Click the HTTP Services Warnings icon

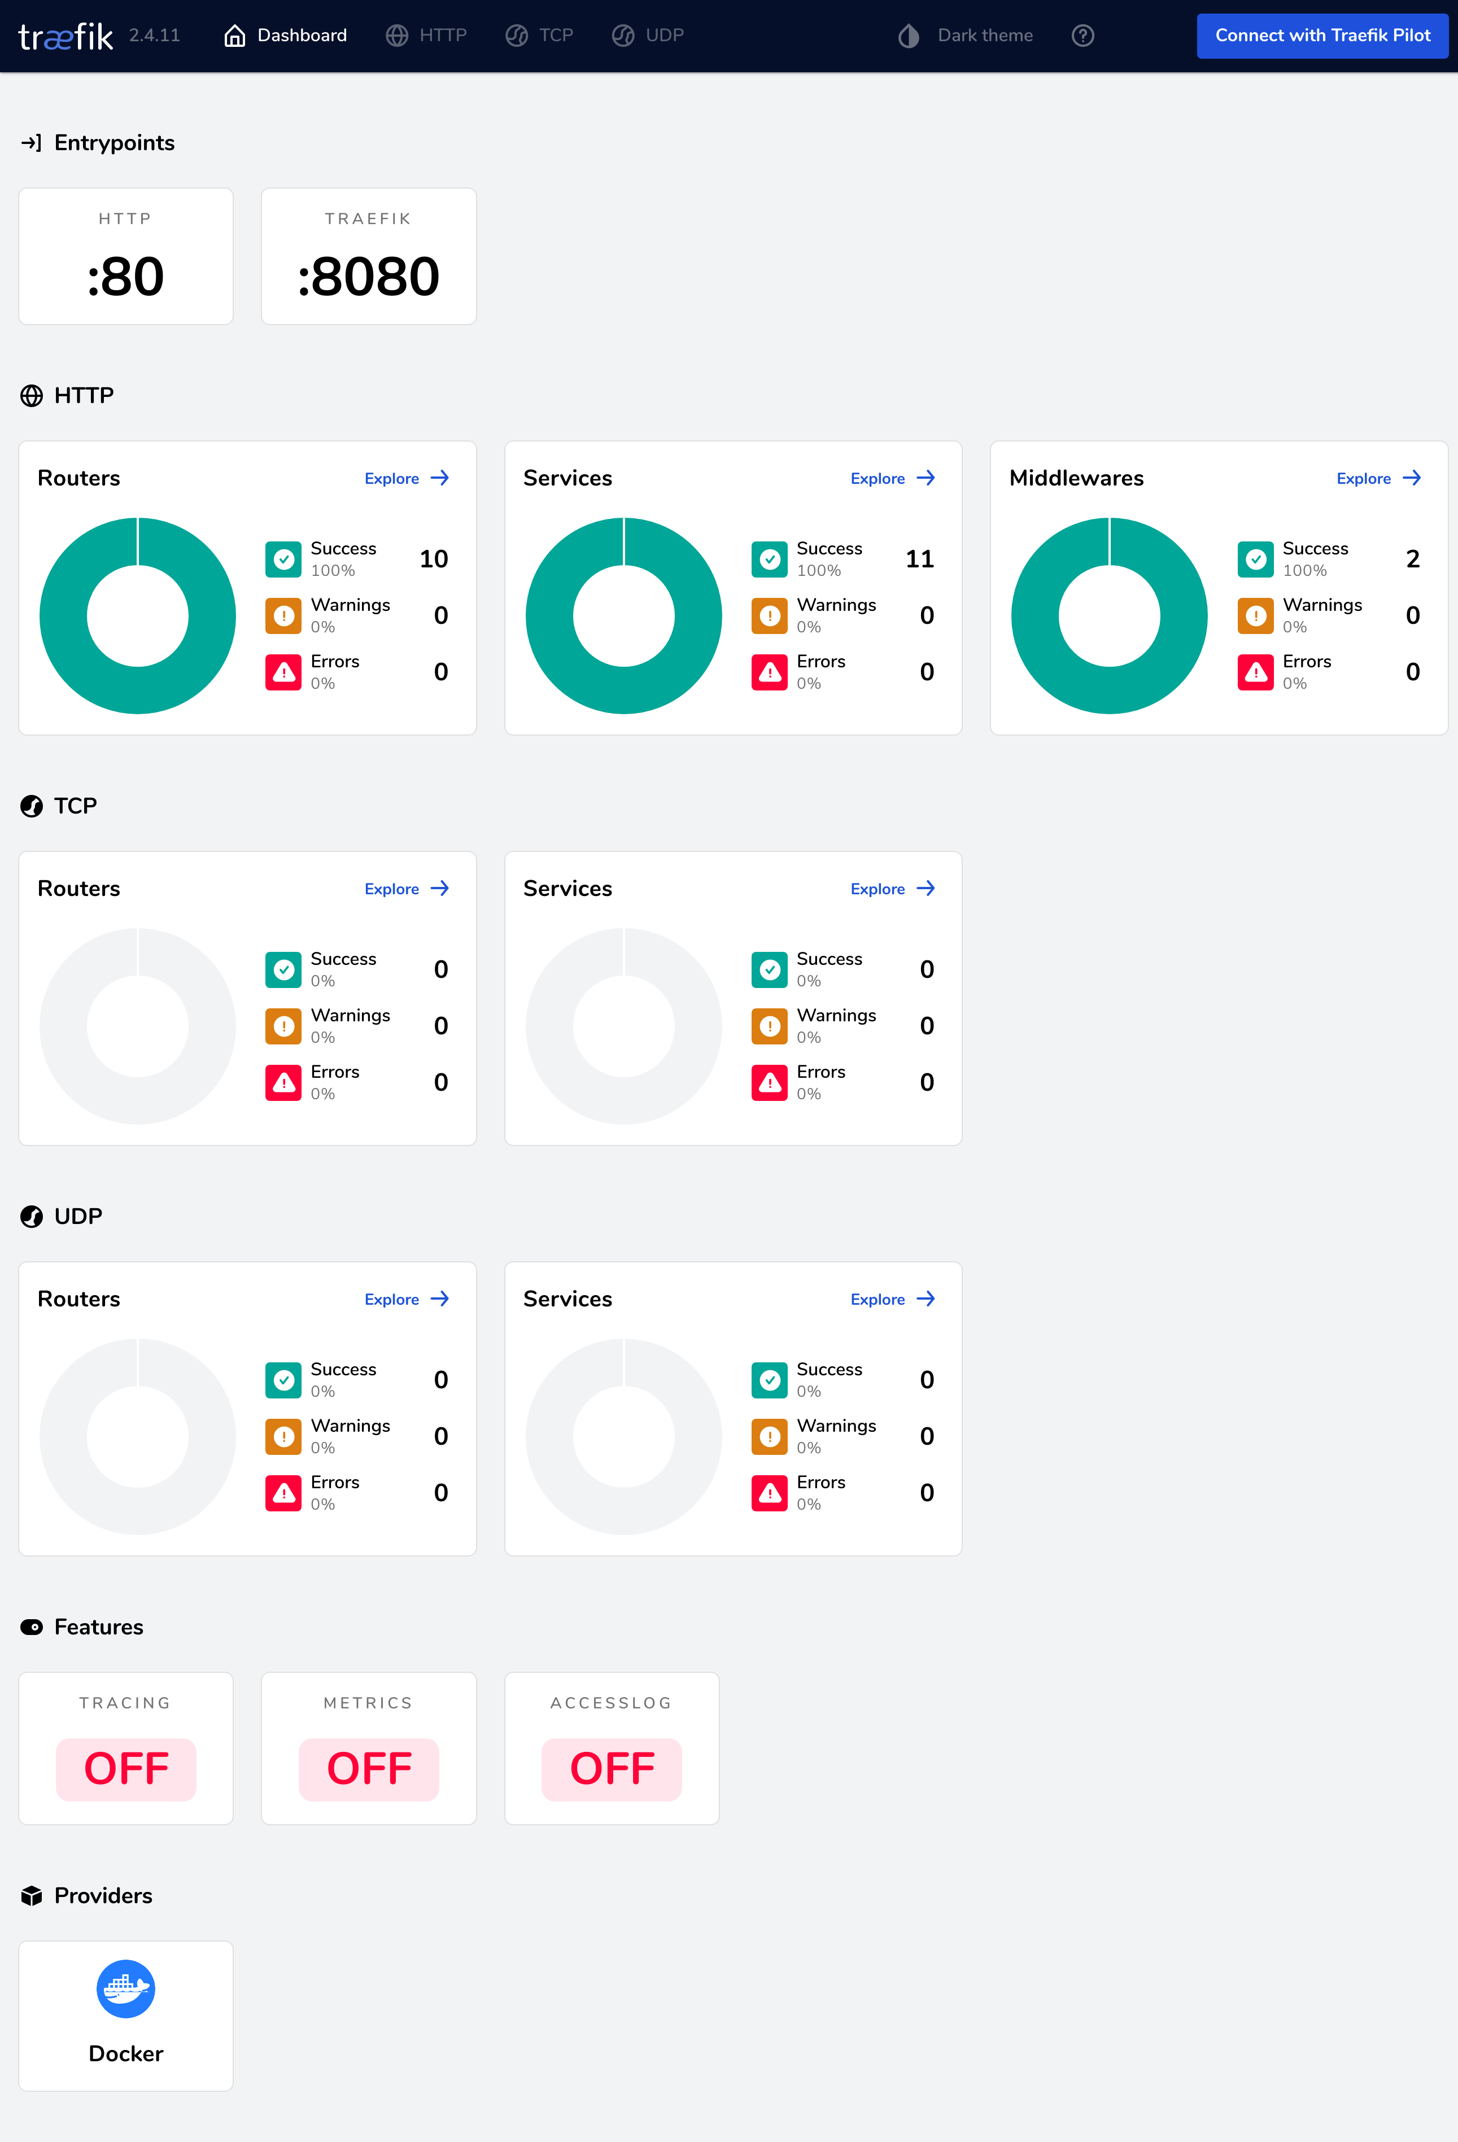coord(770,616)
